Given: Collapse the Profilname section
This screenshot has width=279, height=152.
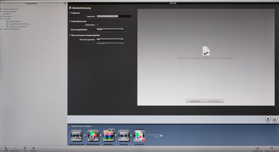Looking at the screenshot, I should pyautogui.click(x=70, y=13).
